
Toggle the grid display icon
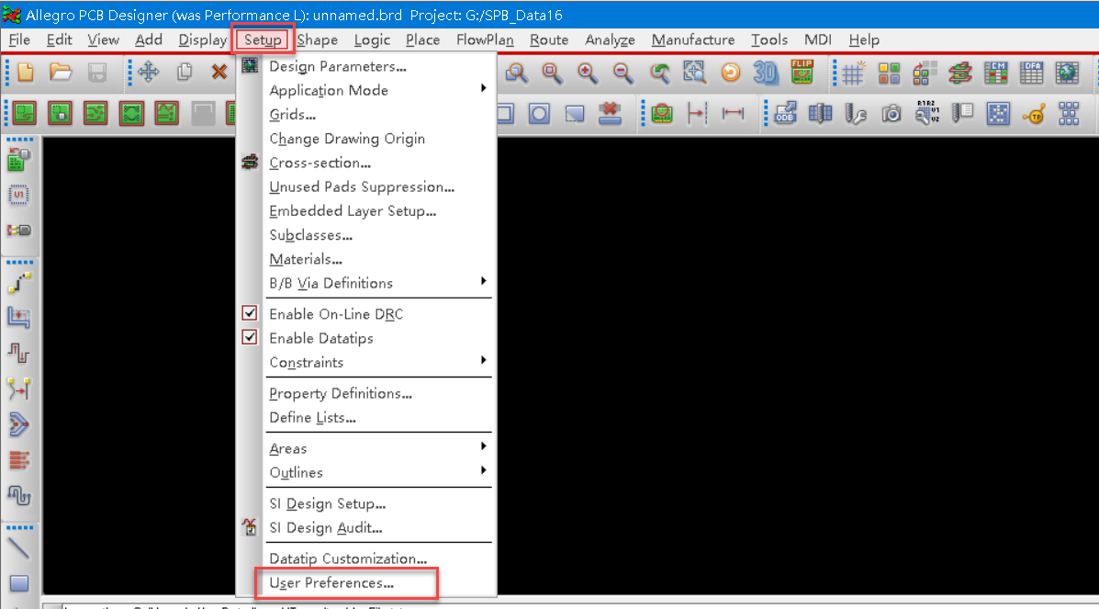coord(853,73)
